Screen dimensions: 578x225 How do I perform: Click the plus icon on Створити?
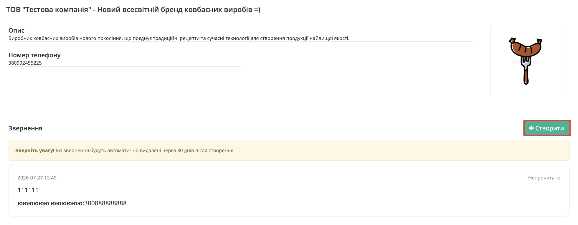(531, 128)
